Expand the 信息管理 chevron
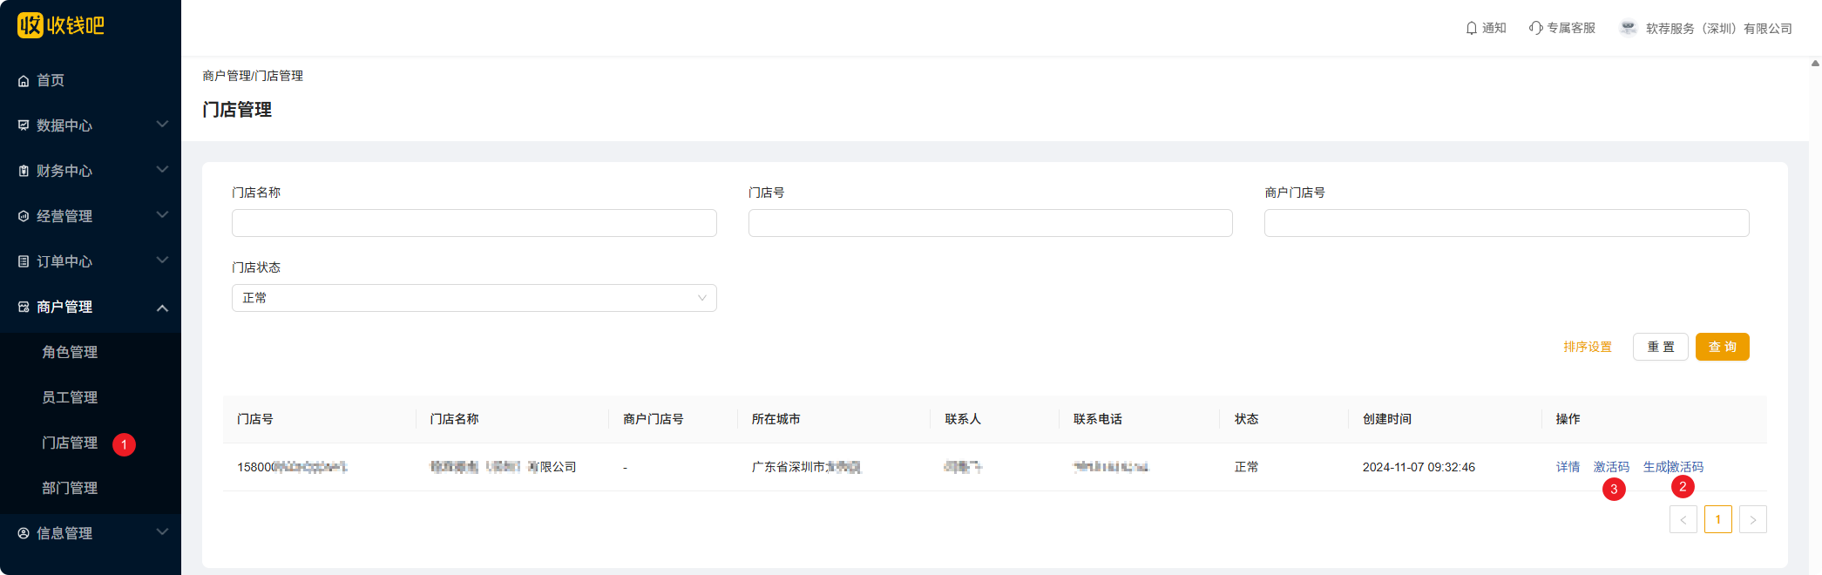1822x575 pixels. coord(162,532)
